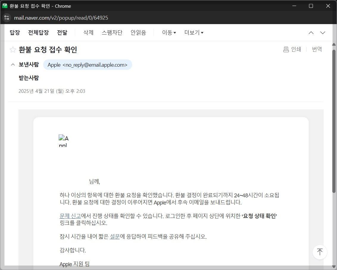Click the Apple 지원 팀 signature
The height and width of the screenshot is (270, 337).
[74, 264]
